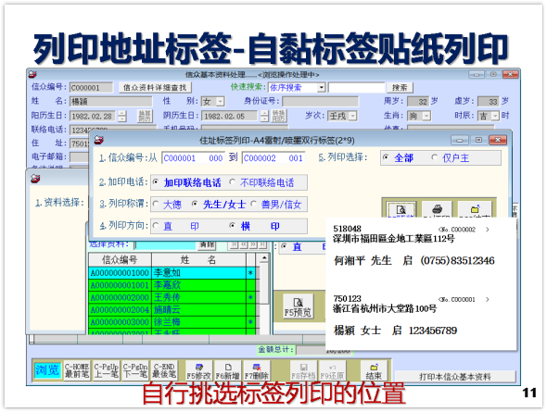Click the printer icon in label print dialog
This screenshot has height=412, width=547.
(x=437, y=210)
